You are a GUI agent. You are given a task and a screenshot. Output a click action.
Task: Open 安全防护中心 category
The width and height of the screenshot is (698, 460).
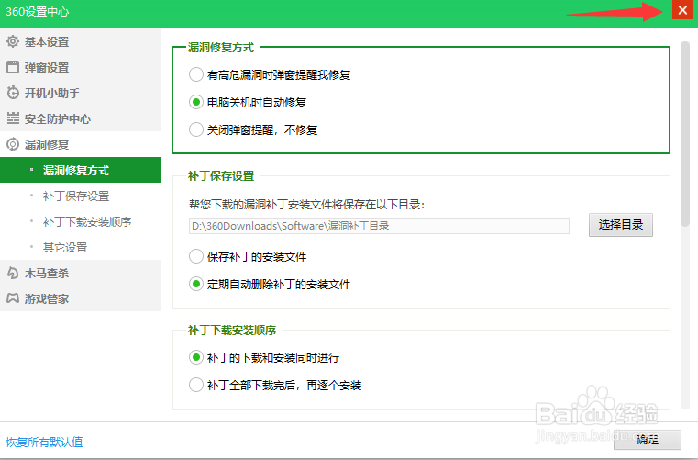coord(80,118)
